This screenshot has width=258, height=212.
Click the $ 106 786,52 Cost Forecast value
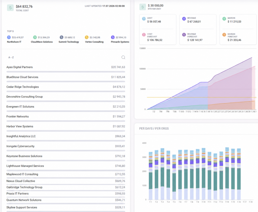point(155,40)
